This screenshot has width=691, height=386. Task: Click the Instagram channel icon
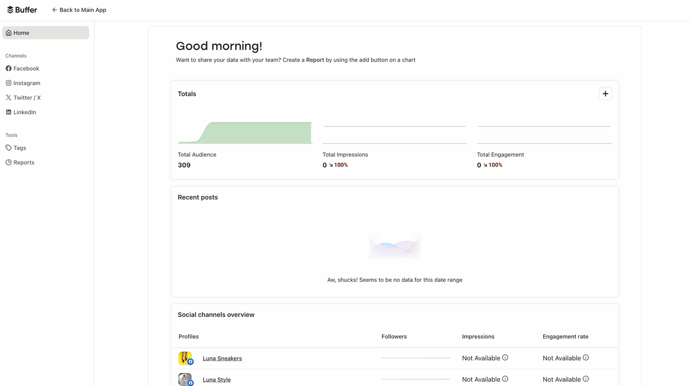tap(9, 83)
